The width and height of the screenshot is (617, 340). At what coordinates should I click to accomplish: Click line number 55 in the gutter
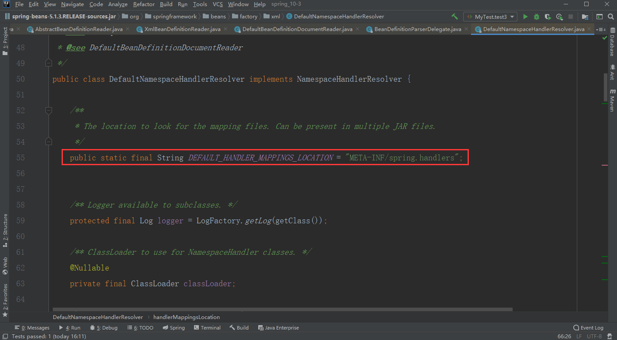(20, 158)
